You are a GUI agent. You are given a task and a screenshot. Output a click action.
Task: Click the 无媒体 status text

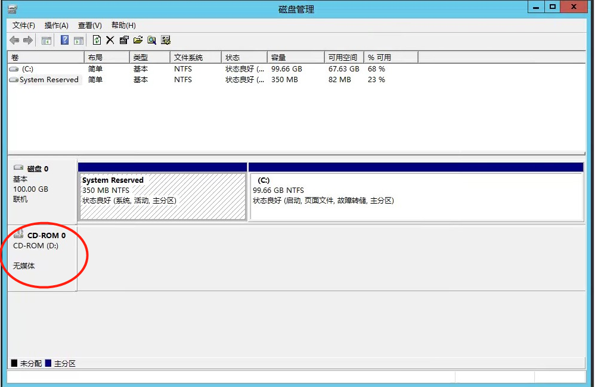24,266
